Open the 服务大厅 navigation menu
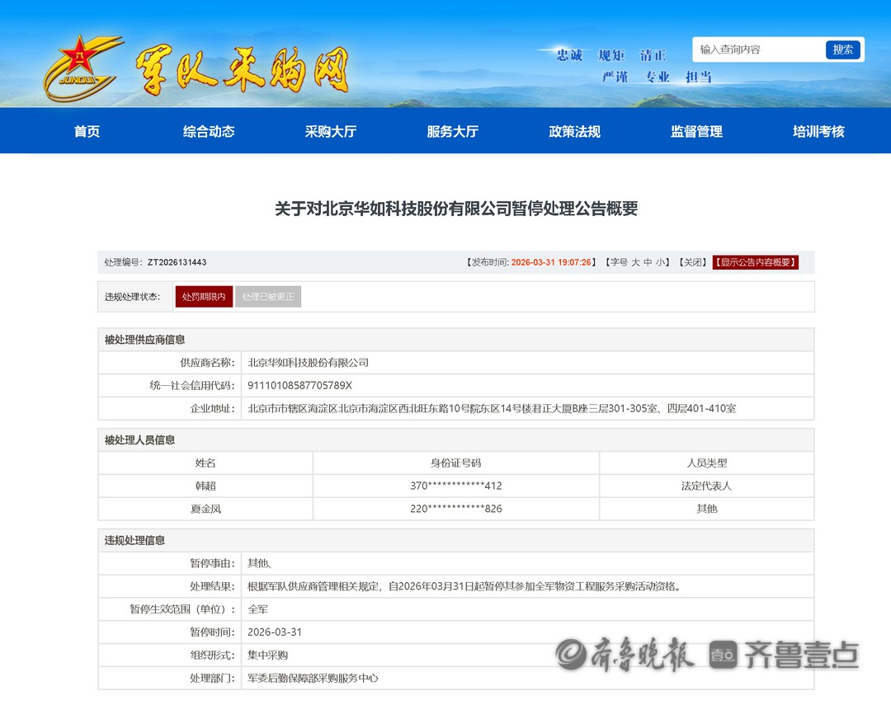The image size is (891, 705). pos(453,131)
